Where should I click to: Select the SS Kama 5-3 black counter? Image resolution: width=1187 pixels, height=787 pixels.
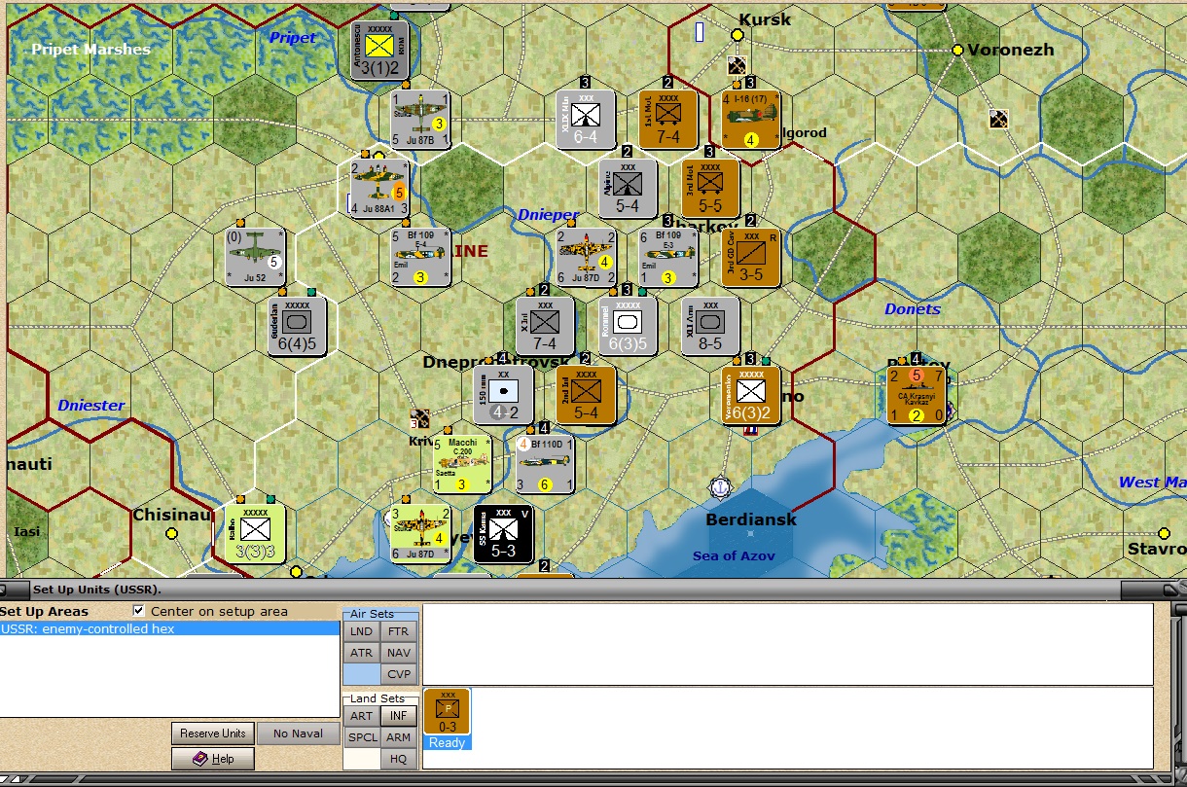tap(503, 533)
